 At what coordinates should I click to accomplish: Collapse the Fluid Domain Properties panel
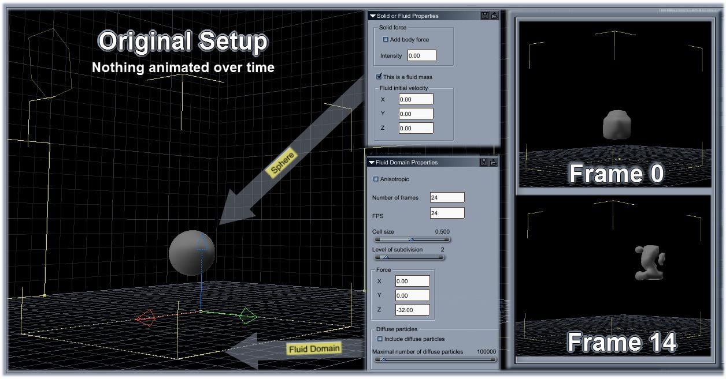372,163
